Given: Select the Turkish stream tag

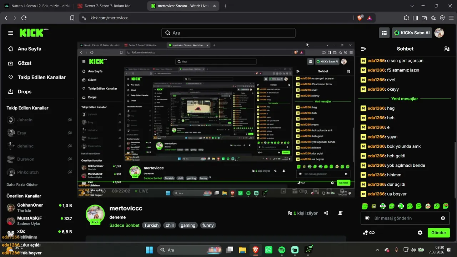Looking at the screenshot, I should click(x=151, y=225).
